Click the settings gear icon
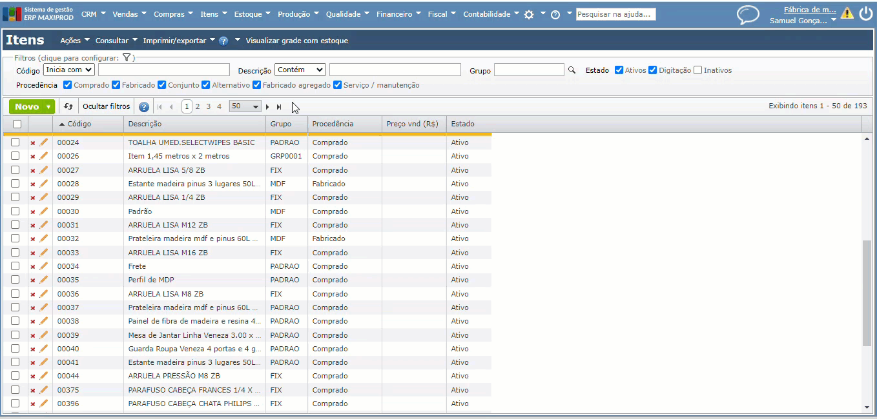This screenshot has height=419, width=877. coord(529,14)
